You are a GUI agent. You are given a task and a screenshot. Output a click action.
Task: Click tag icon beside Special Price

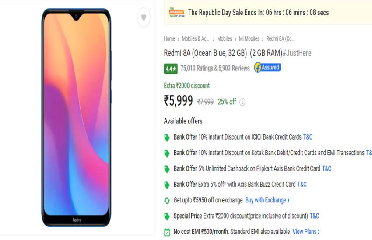pyautogui.click(x=167, y=216)
